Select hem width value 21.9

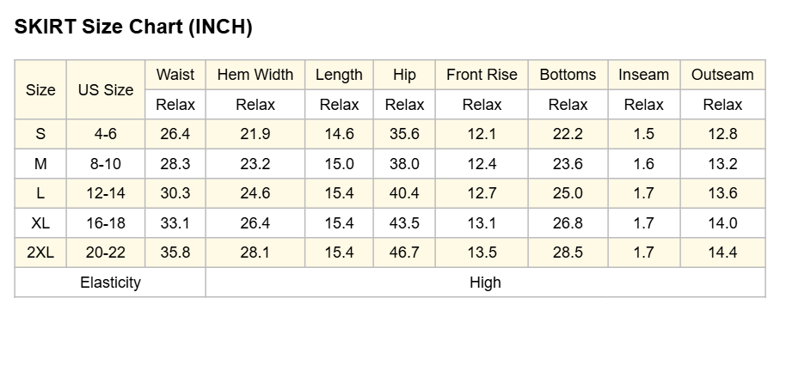(255, 134)
